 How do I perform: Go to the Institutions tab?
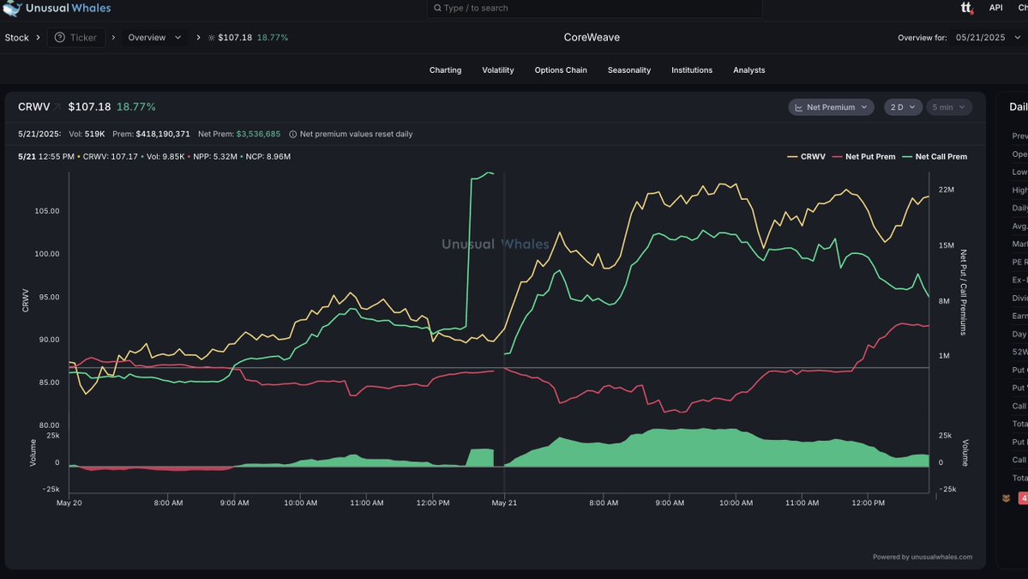(692, 70)
